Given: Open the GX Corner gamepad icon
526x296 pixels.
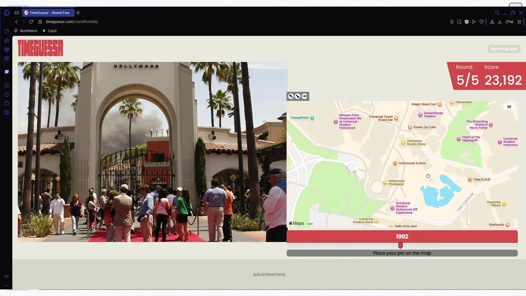Looking at the screenshot, I should (17, 13).
